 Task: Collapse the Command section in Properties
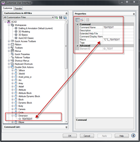(x=78, y=24)
